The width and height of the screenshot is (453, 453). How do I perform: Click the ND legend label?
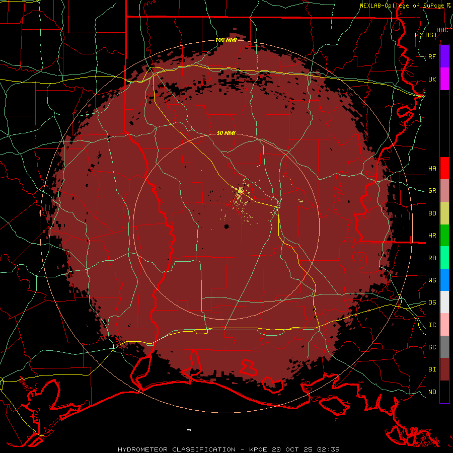pos(432,392)
